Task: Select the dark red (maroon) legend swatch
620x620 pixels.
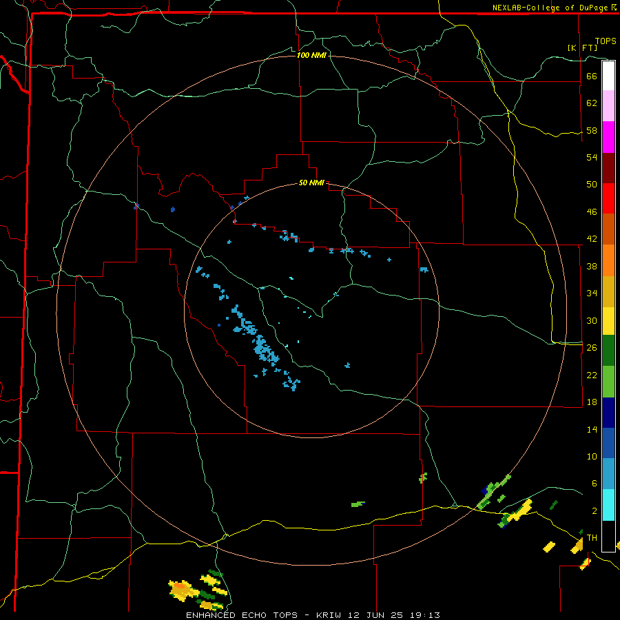Action: (x=608, y=168)
